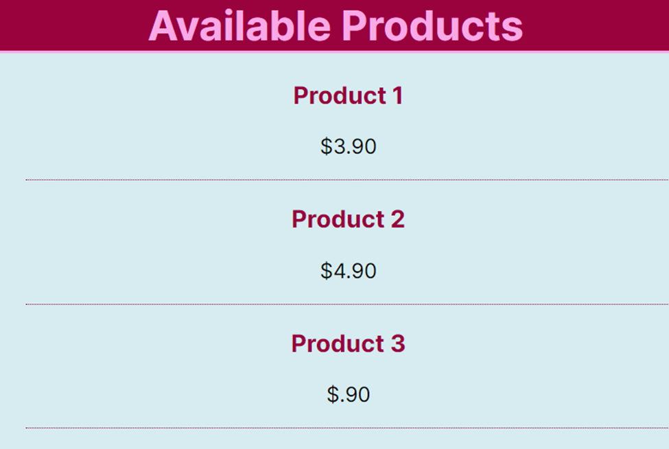Viewport: 669px width, 449px height.
Task: Click the letter "A" starting the header title
Action: (x=162, y=26)
